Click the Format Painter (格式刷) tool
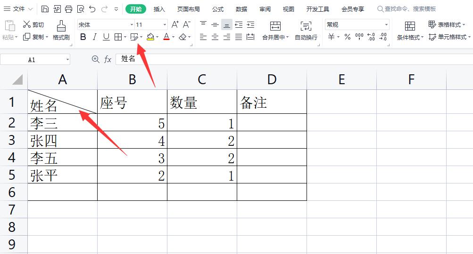Screen dimensions: 473x254 tap(61, 30)
